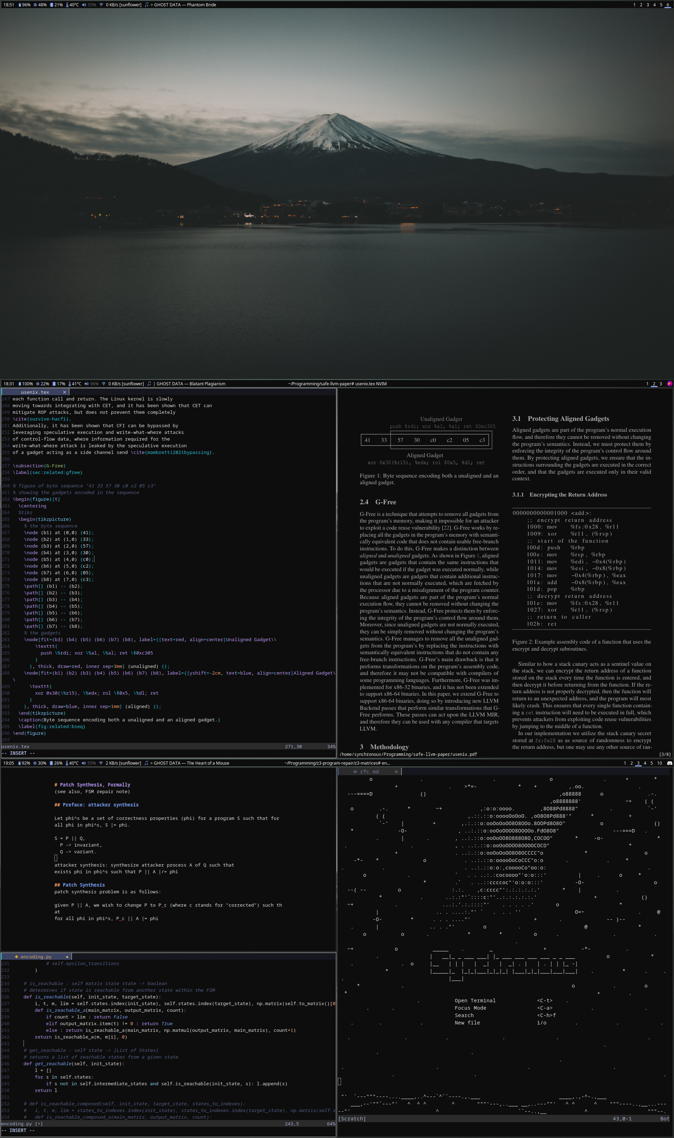
Task: Select the encoding.py tab
Action: point(36,957)
